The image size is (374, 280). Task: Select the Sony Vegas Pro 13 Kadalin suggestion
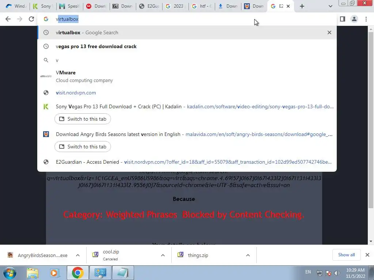(x=187, y=107)
